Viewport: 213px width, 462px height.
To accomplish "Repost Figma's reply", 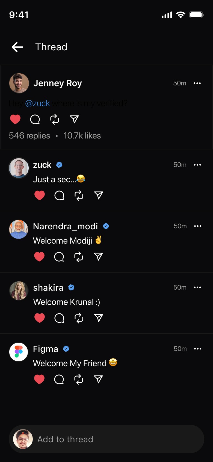I will coord(79,379).
